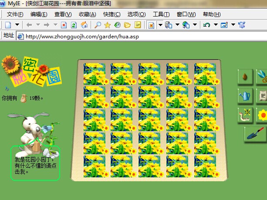Stop page loading with red X icon
This screenshot has height=200, width=267.
coord(64,25)
